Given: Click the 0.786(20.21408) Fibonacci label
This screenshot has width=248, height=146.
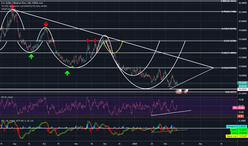Looking at the screenshot, I should 229,11.
